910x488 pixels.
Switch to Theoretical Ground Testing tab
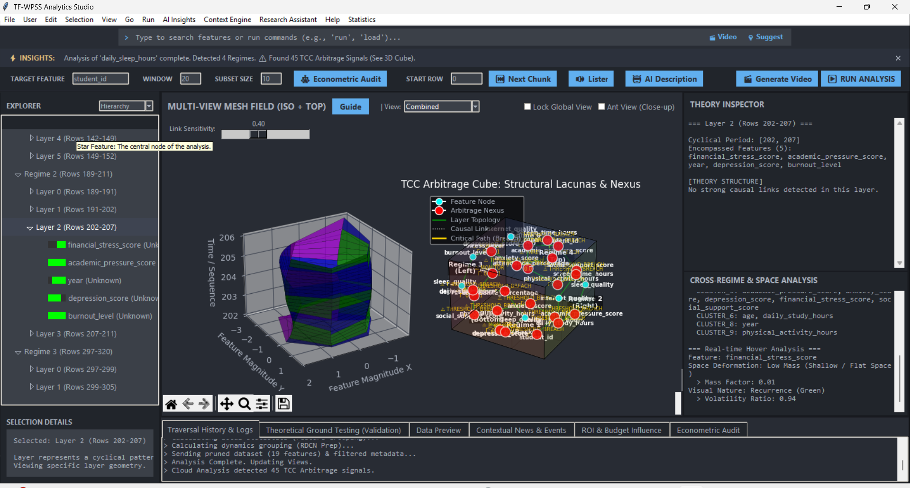333,430
